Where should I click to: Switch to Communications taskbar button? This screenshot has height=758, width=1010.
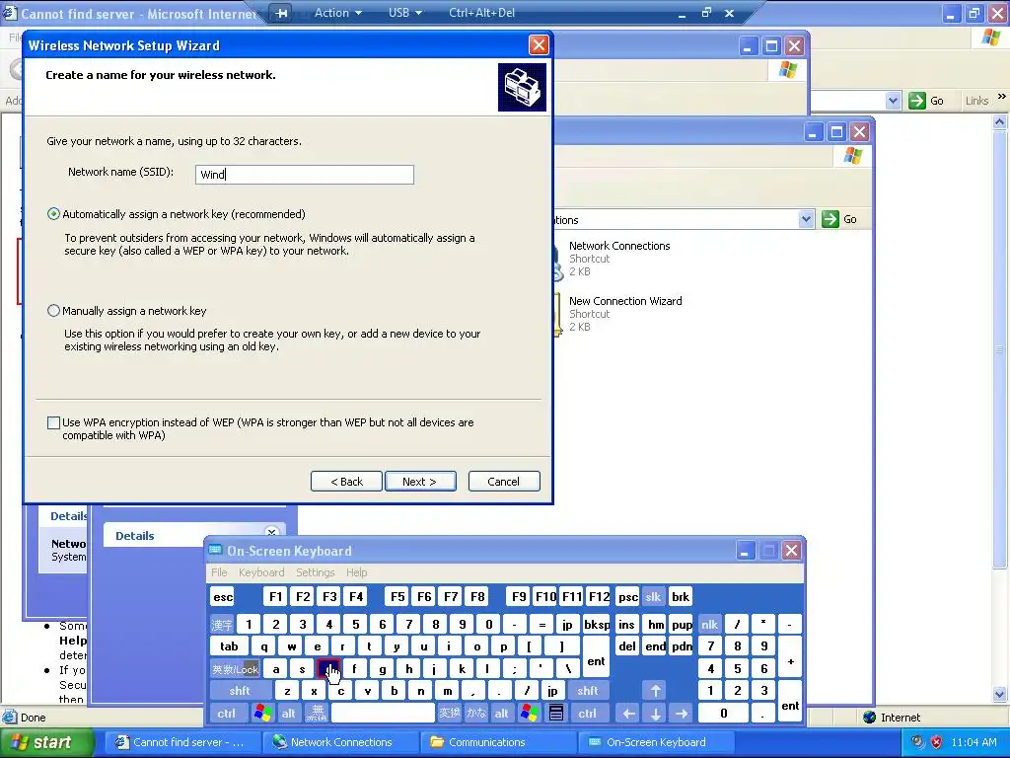click(498, 742)
